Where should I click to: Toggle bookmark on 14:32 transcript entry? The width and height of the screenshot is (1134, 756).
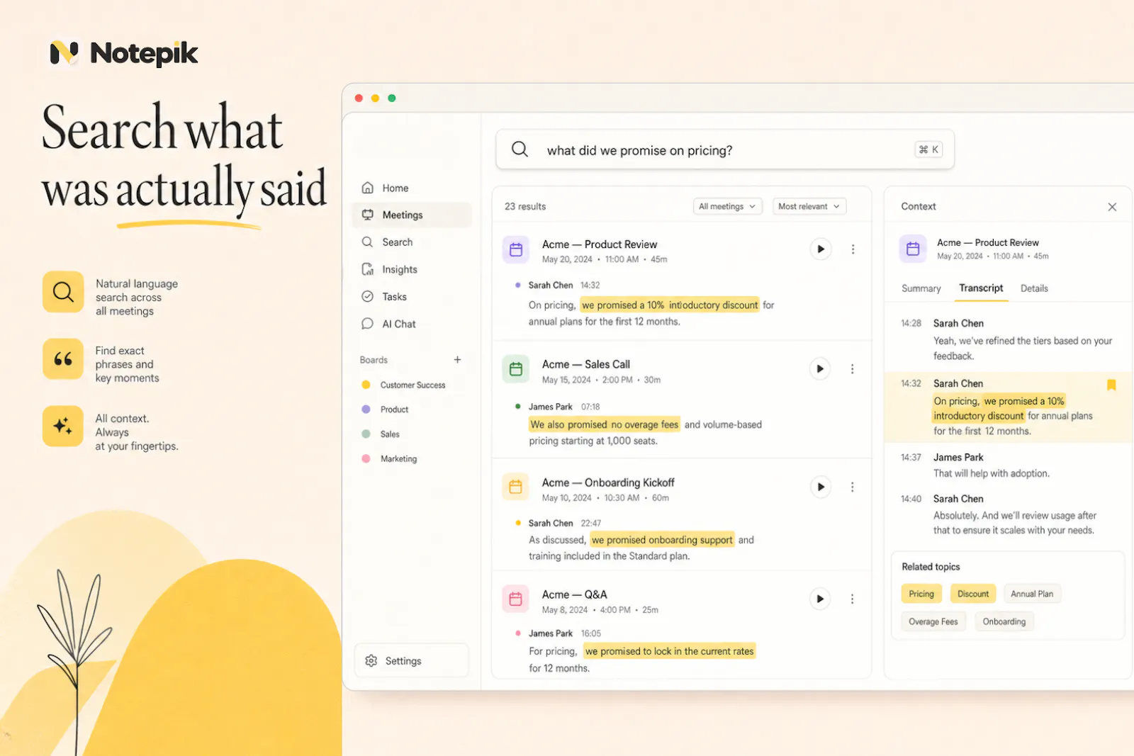[x=1111, y=385]
